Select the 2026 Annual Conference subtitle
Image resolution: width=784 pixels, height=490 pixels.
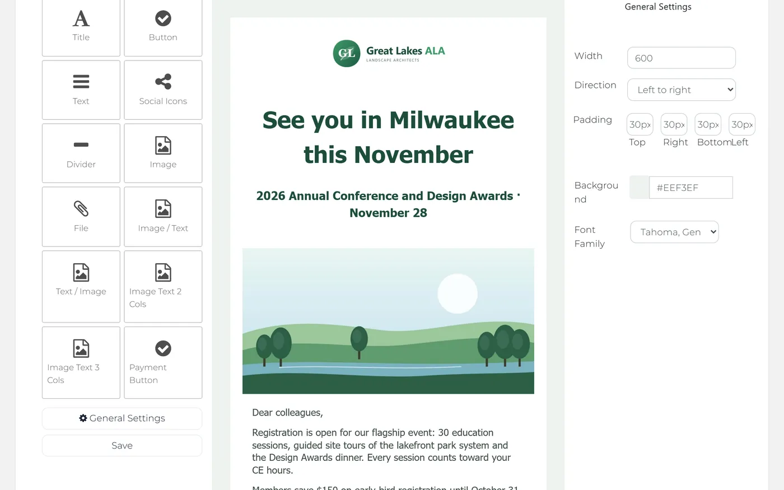click(x=388, y=204)
